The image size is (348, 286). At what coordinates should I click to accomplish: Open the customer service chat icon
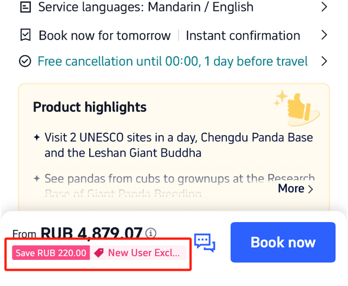pos(205,242)
